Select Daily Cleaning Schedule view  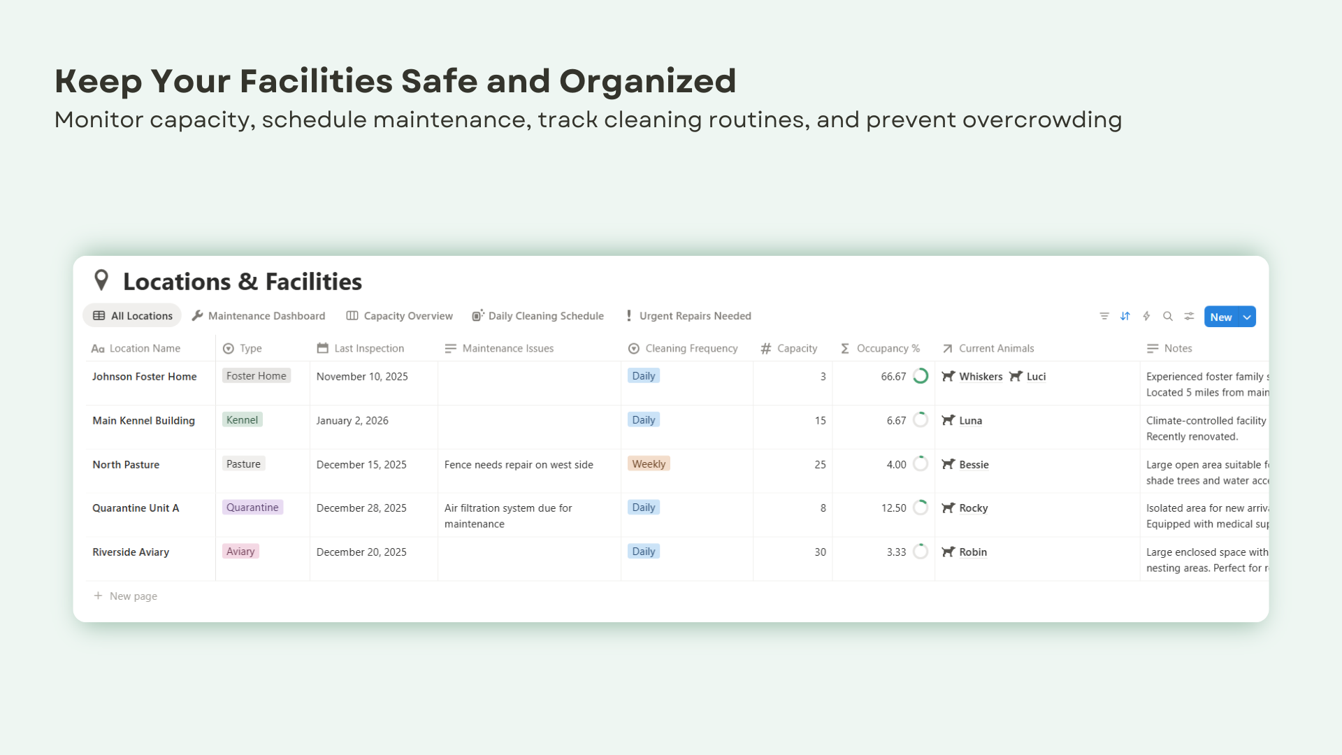[x=538, y=316]
